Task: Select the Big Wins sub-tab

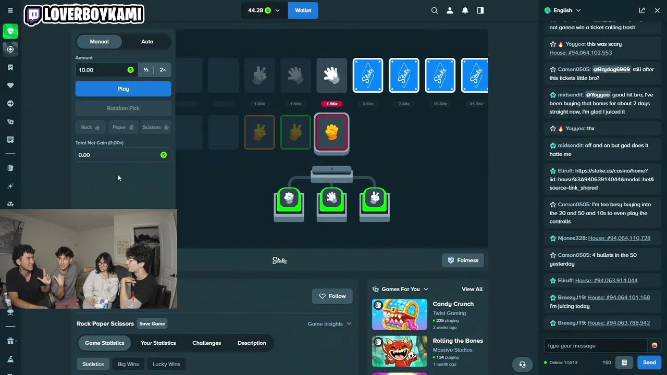Action: pyautogui.click(x=128, y=364)
